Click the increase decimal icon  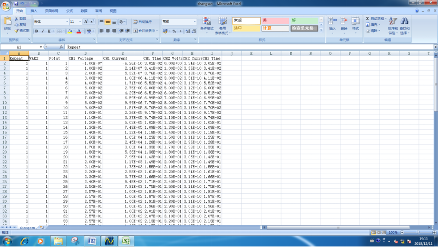188,31
